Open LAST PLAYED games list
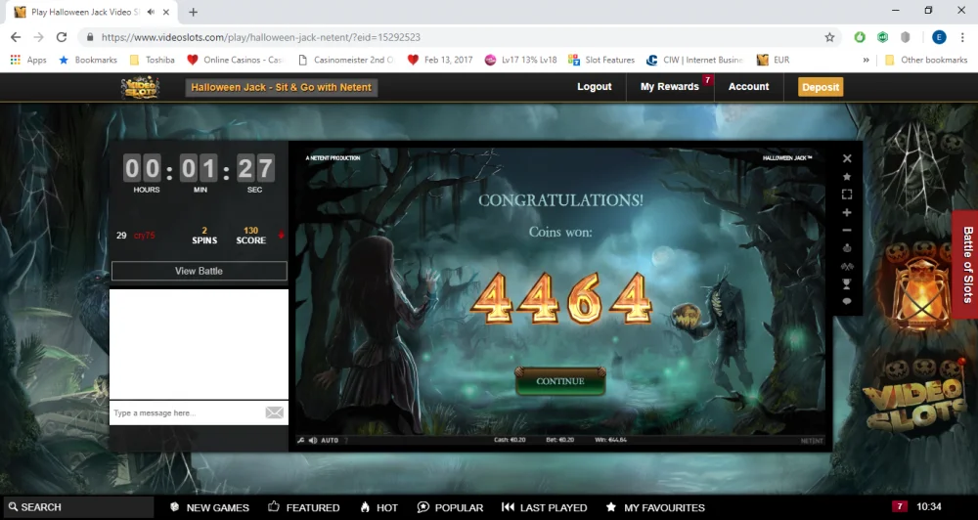This screenshot has width=978, height=520. 544,507
